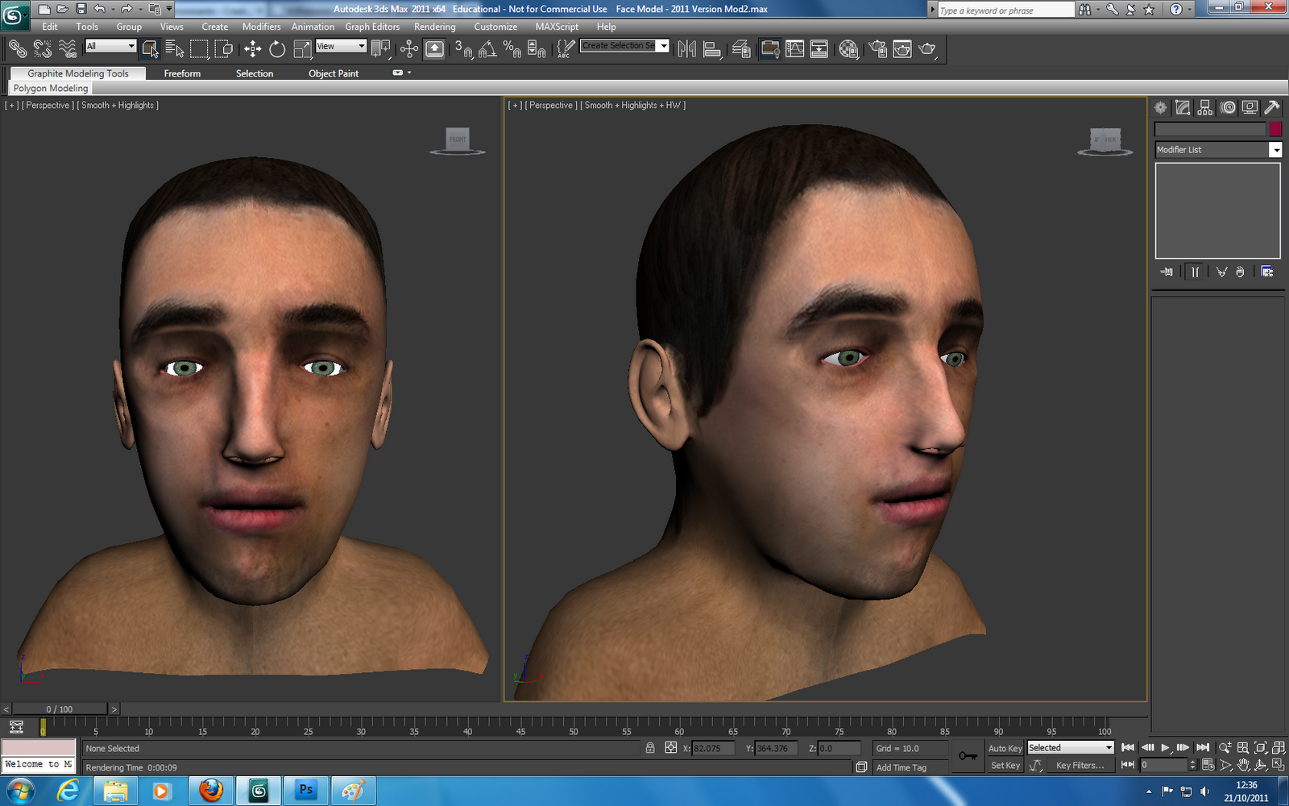The image size is (1289, 806).
Task: Open the Render Setup dialog
Action: tap(876, 48)
